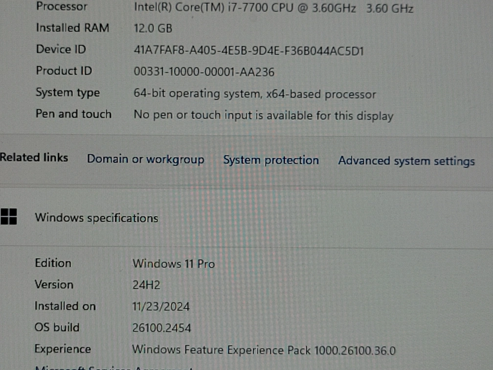
Task: Click the OS build label
Action: (x=57, y=327)
